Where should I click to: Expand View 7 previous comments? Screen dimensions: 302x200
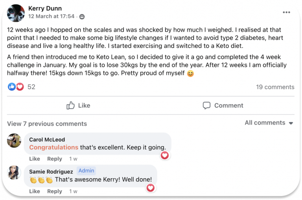[x=47, y=123]
